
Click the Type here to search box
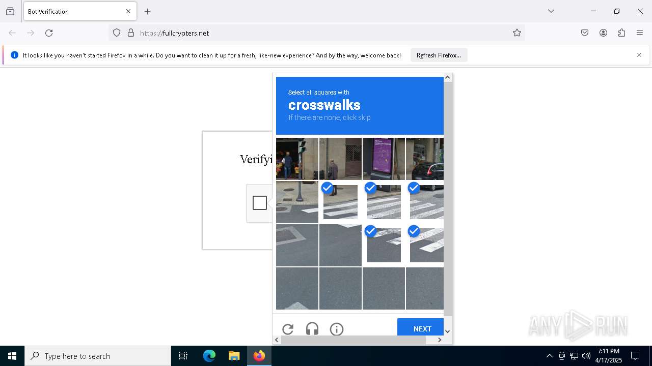coord(98,356)
